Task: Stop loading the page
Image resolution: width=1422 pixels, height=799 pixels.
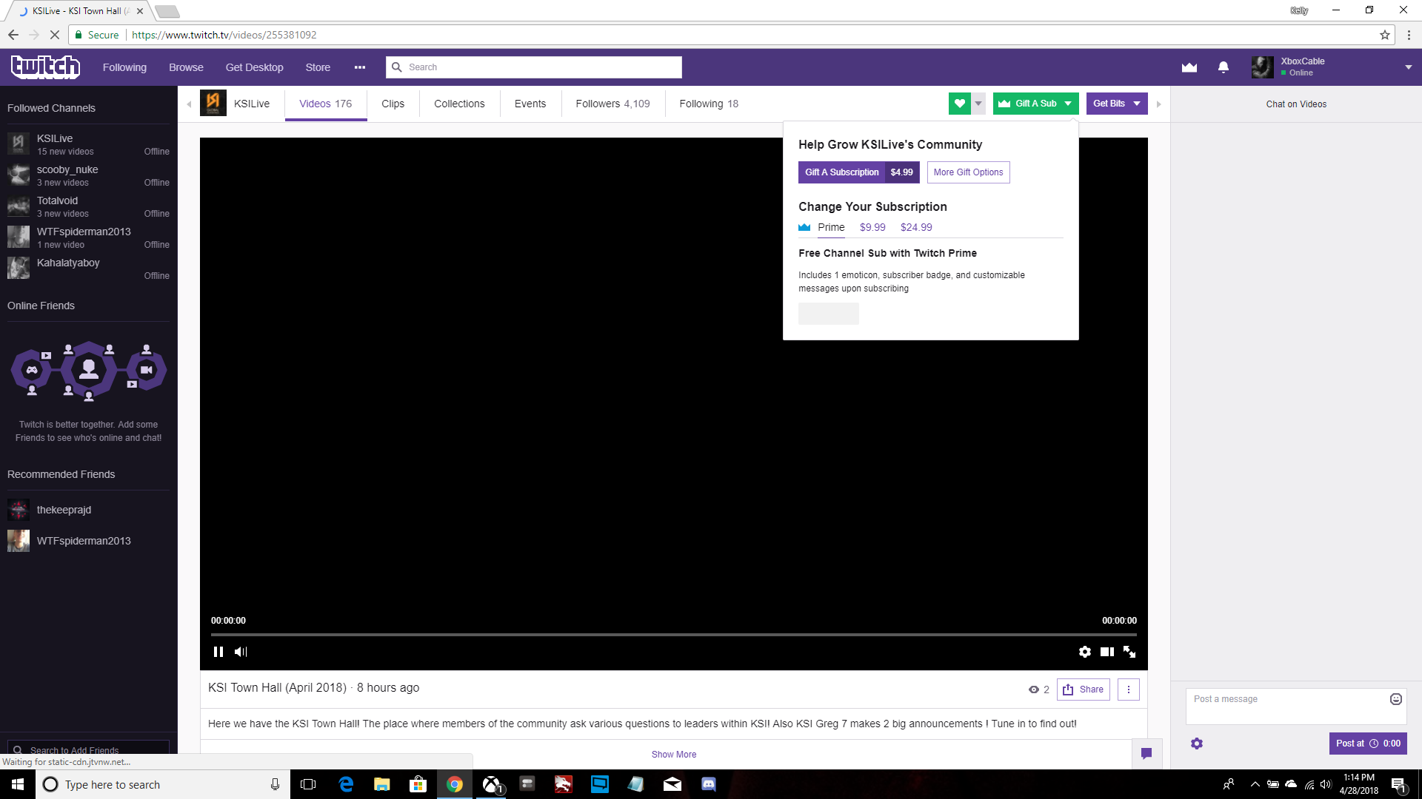Action: click(54, 35)
